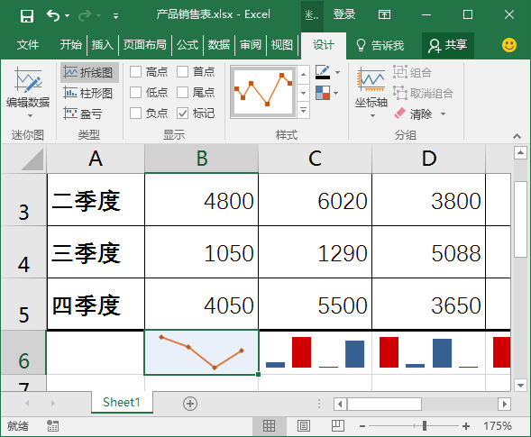Select the line sparkline in B6

tap(202, 352)
